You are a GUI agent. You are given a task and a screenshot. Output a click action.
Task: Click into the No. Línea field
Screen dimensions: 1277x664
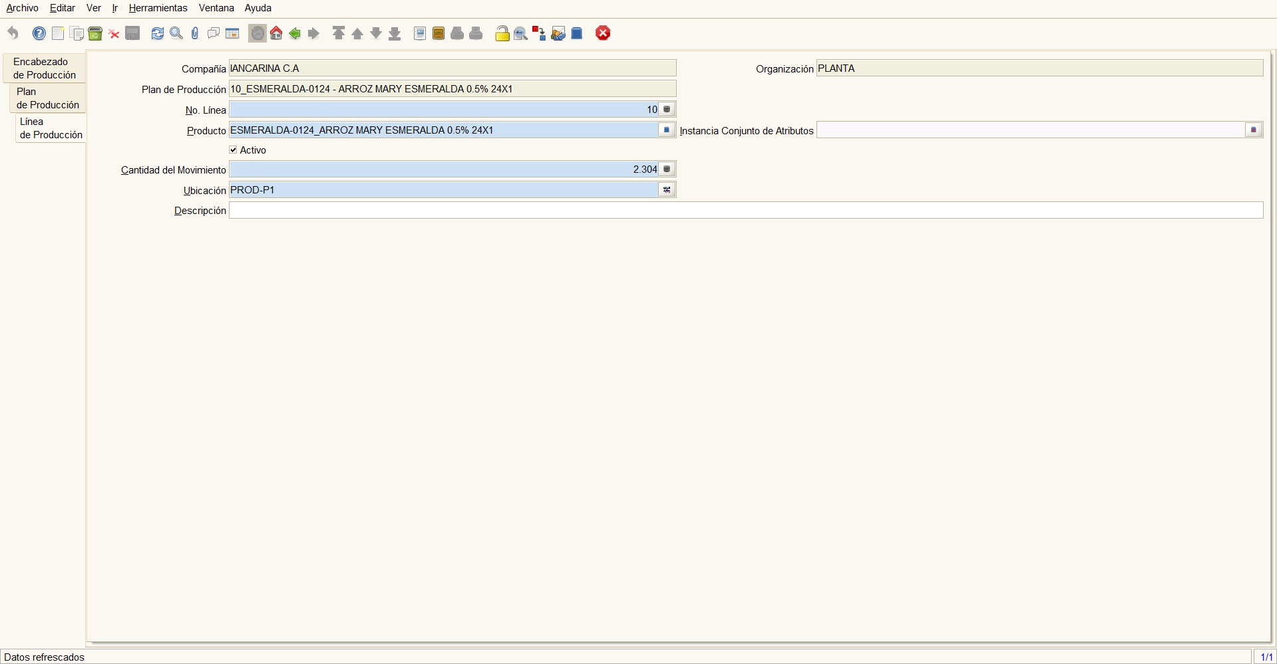pos(444,110)
